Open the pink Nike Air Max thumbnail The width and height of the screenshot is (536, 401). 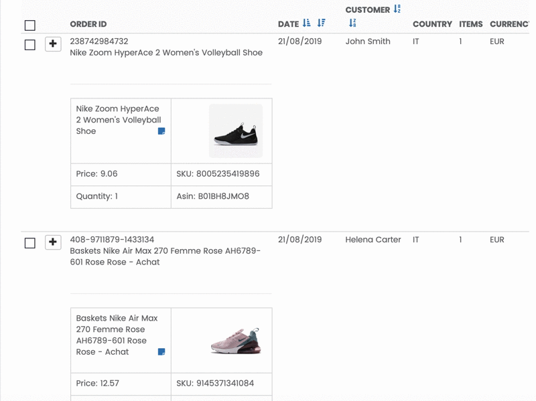[x=236, y=341]
